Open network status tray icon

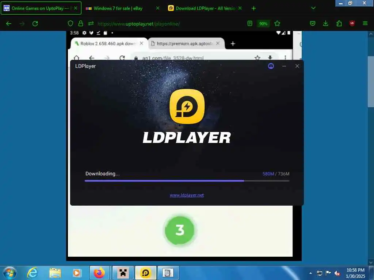point(319,273)
